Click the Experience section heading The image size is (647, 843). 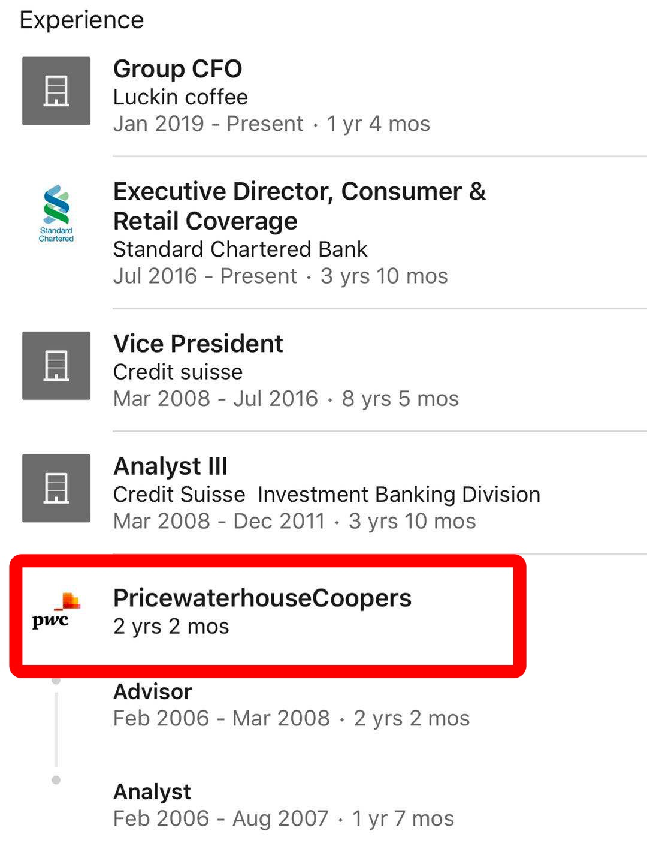(82, 20)
